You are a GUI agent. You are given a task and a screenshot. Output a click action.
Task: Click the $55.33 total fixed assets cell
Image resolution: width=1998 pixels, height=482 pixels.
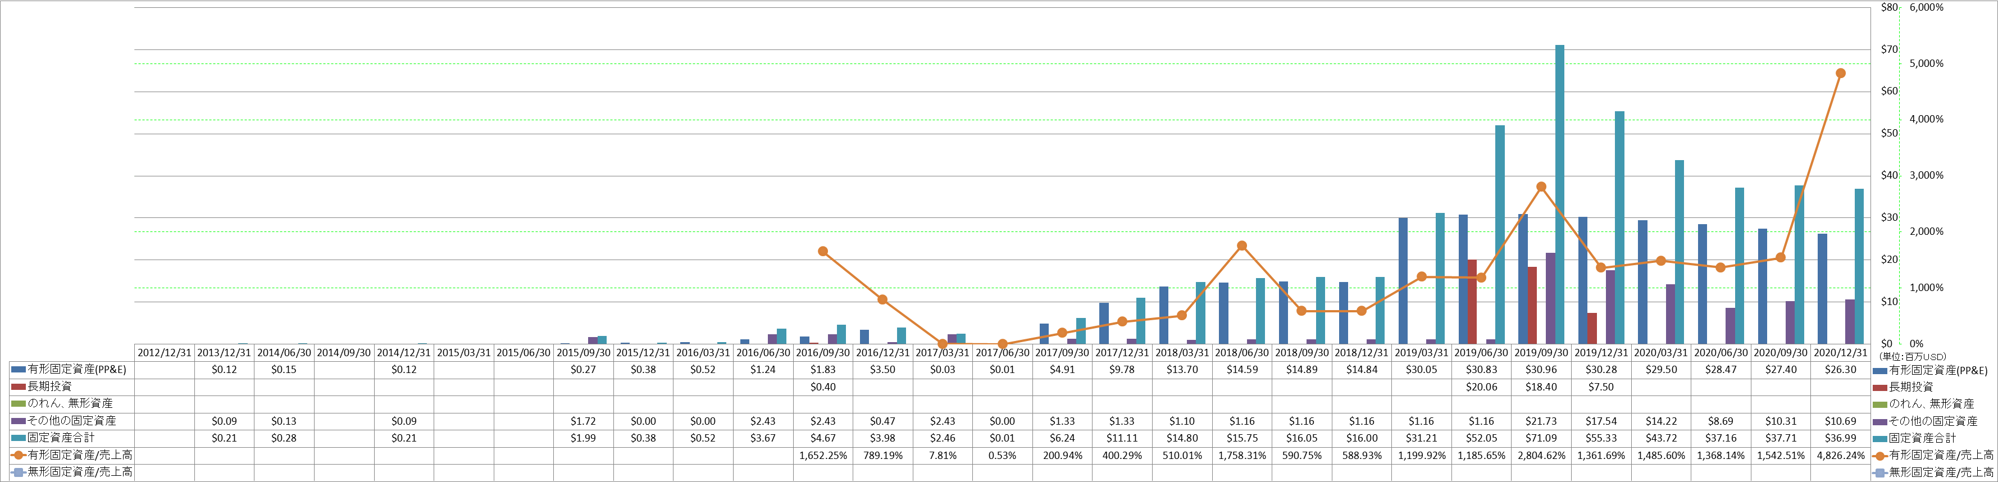(x=1601, y=438)
